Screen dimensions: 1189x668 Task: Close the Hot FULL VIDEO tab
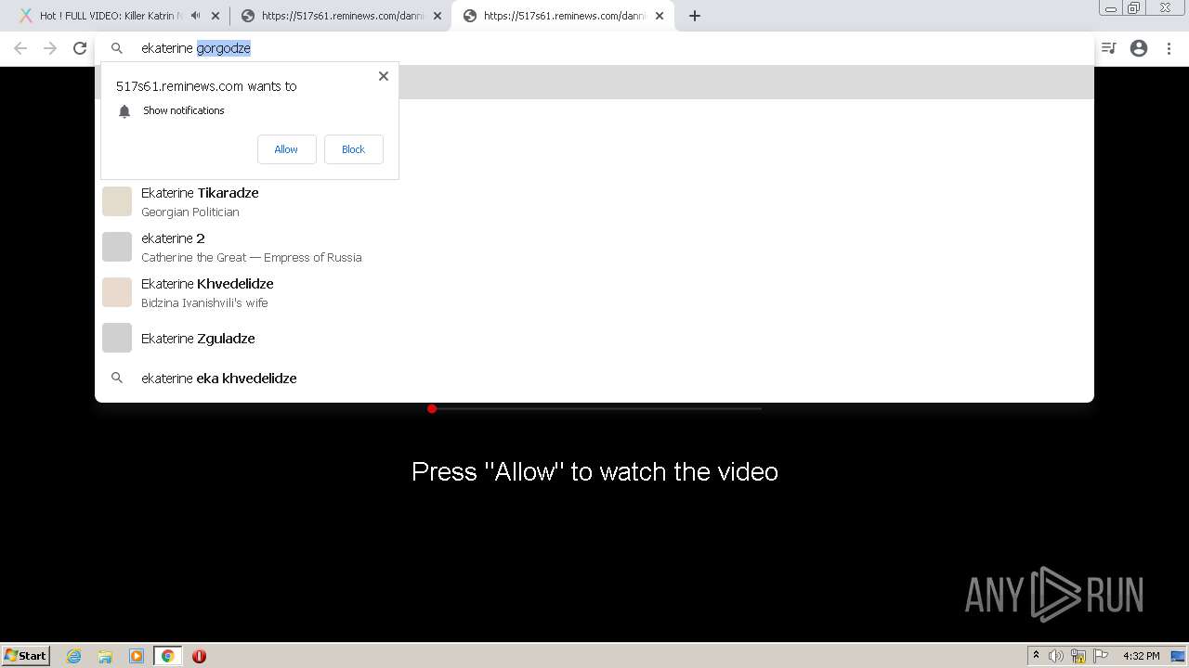click(x=216, y=16)
